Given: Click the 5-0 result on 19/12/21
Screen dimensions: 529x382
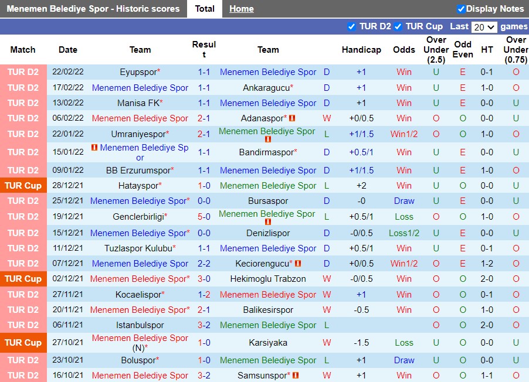Looking at the screenshot, I should (204, 217).
